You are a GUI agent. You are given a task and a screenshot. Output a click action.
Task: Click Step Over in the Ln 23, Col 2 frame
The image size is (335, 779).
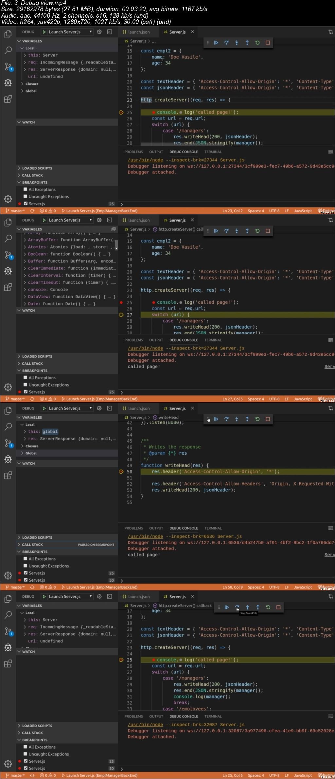[226, 43]
